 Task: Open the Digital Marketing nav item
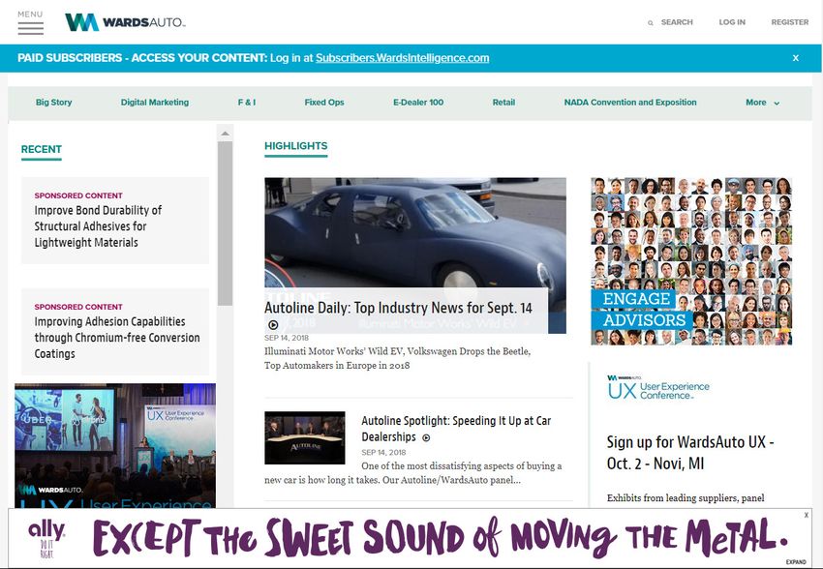point(155,103)
